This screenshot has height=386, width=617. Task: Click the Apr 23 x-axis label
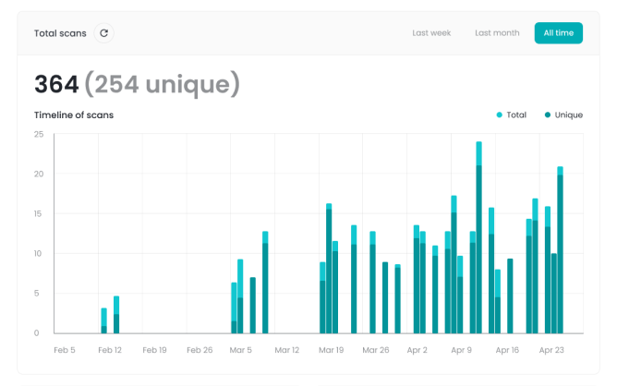(x=551, y=351)
